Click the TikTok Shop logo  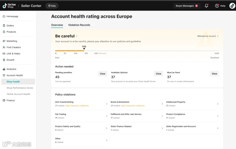(x=9, y=6)
